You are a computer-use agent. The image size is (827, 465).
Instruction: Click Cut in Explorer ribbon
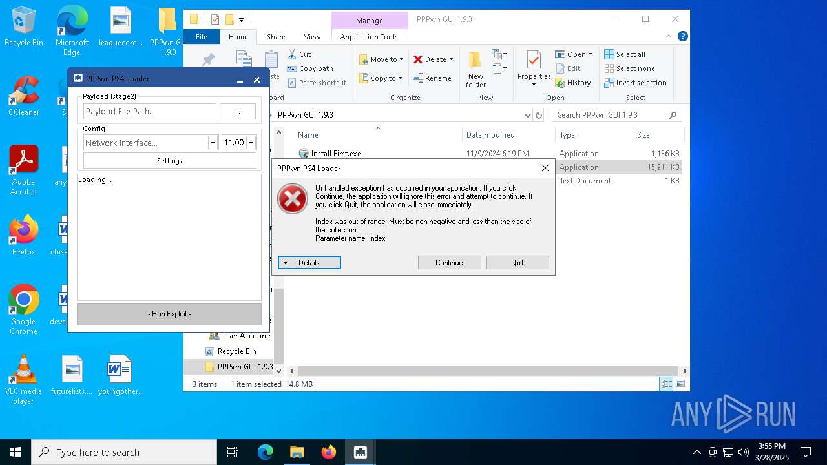click(x=300, y=54)
